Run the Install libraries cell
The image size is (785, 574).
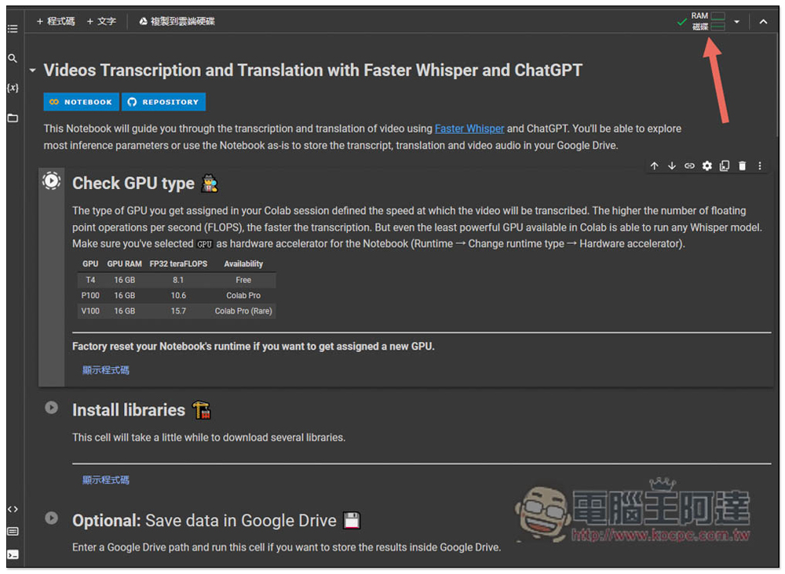[x=52, y=408]
